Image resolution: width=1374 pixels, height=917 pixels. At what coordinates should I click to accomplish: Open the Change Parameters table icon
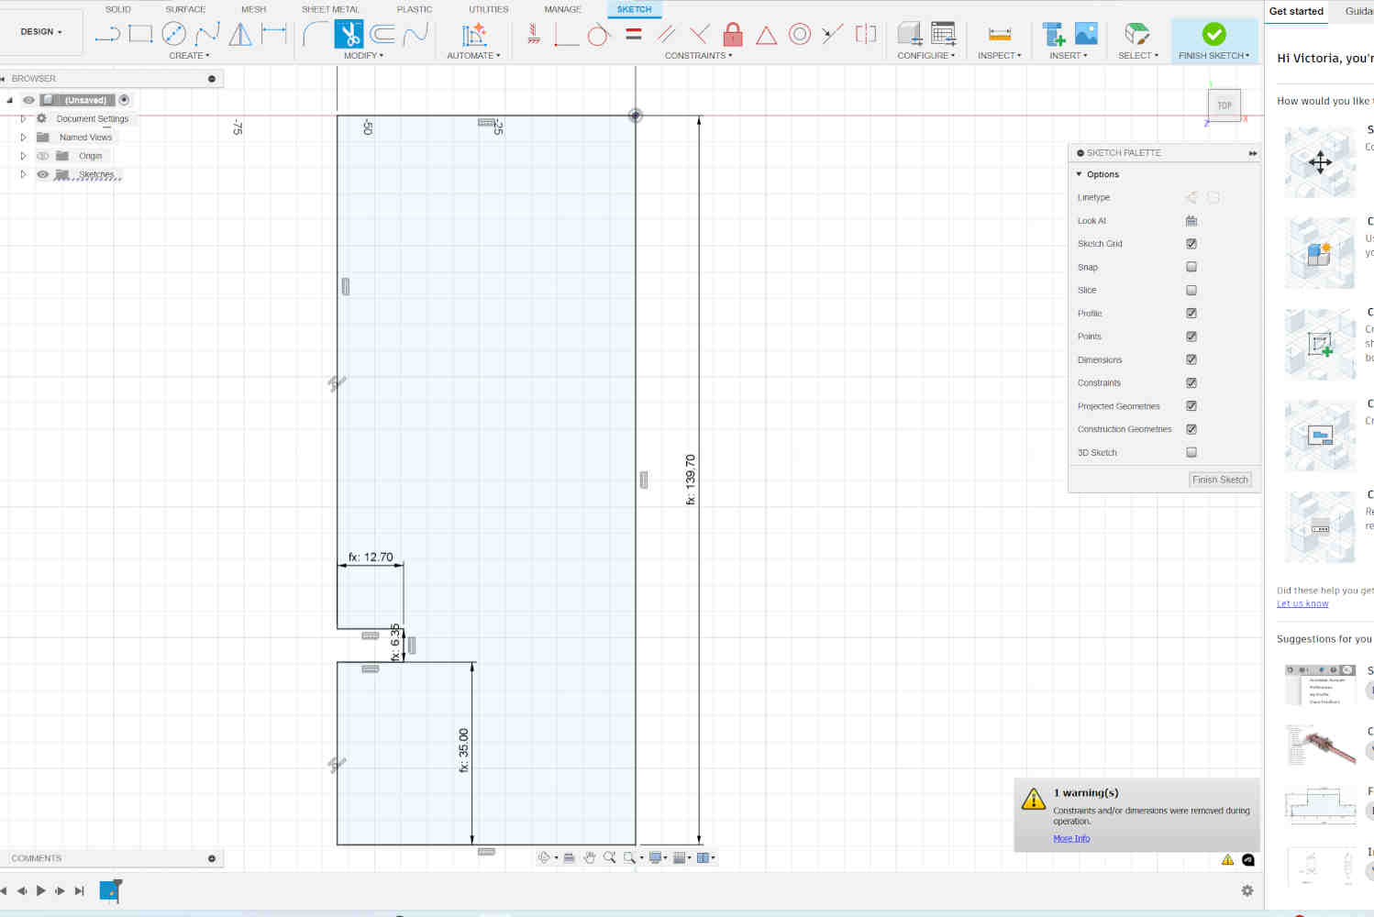[x=943, y=34]
